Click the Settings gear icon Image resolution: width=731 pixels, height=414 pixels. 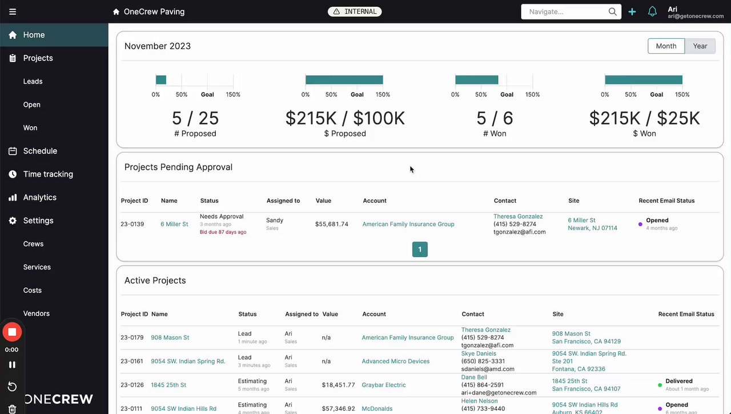pyautogui.click(x=13, y=220)
